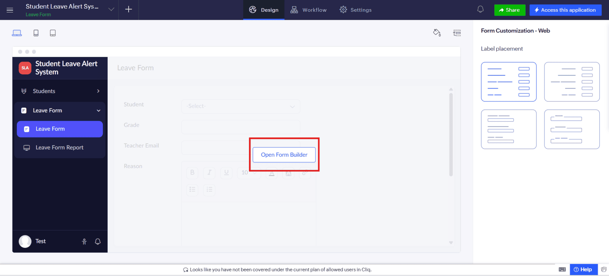This screenshot has width=609, height=276.
Task: Click Open Form Builder button
Action: pos(284,155)
